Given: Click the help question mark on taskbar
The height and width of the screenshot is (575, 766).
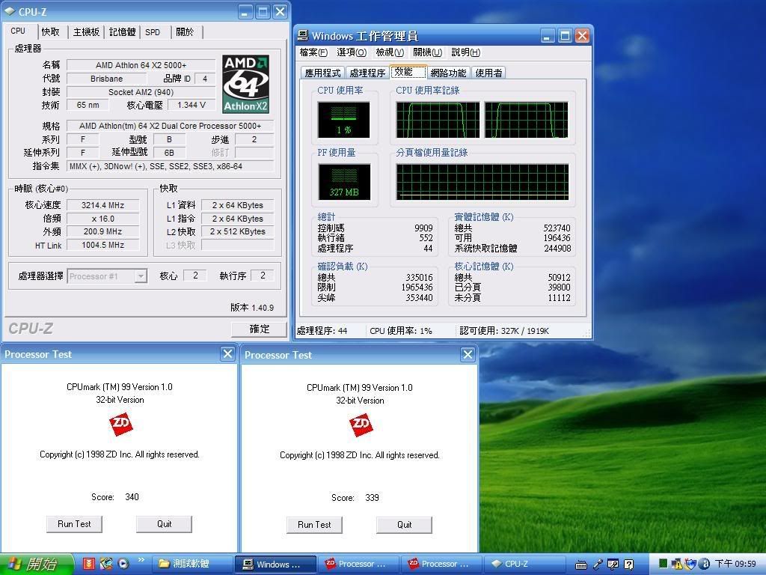Looking at the screenshot, I should click(x=629, y=565).
